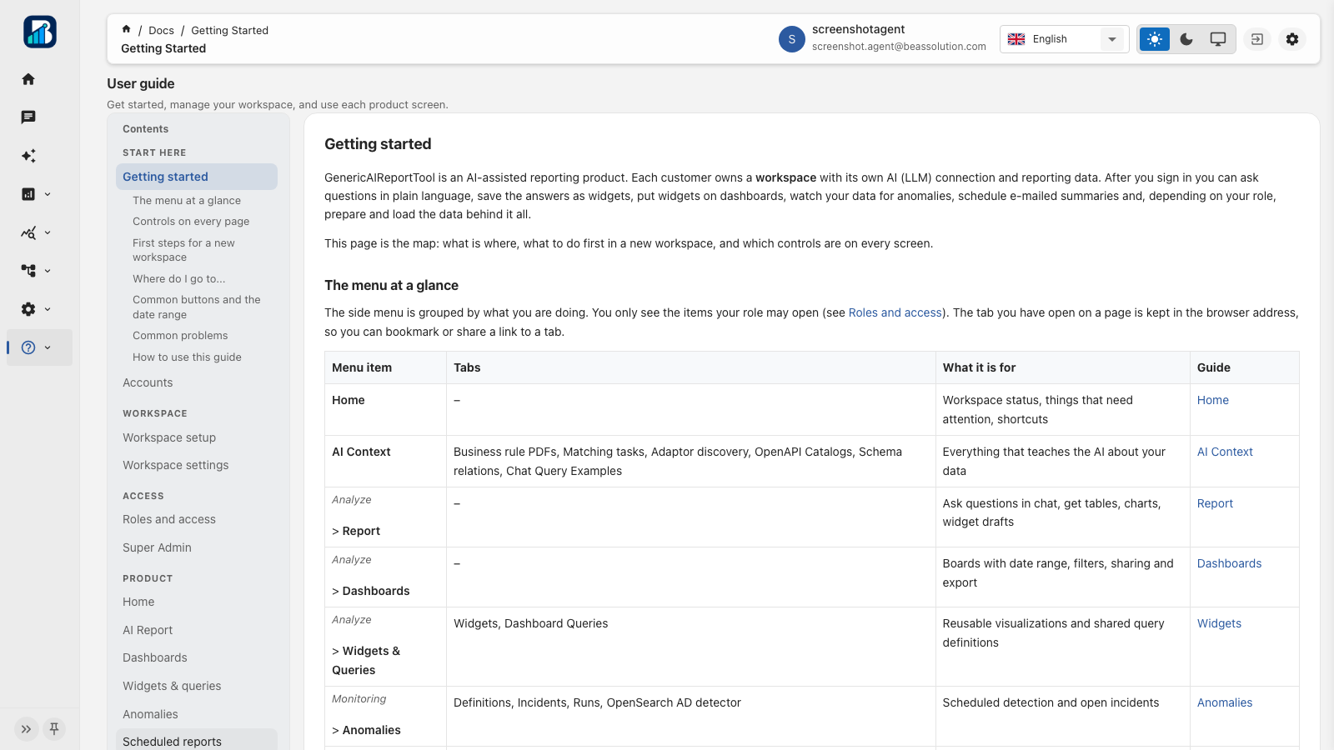
Task: Click 'Roles and access' inline link
Action: pos(895,312)
